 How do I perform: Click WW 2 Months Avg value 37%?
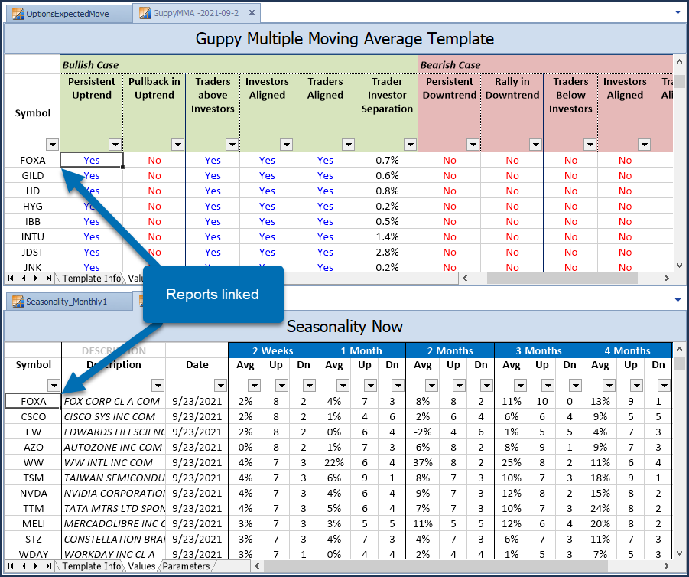(x=422, y=462)
